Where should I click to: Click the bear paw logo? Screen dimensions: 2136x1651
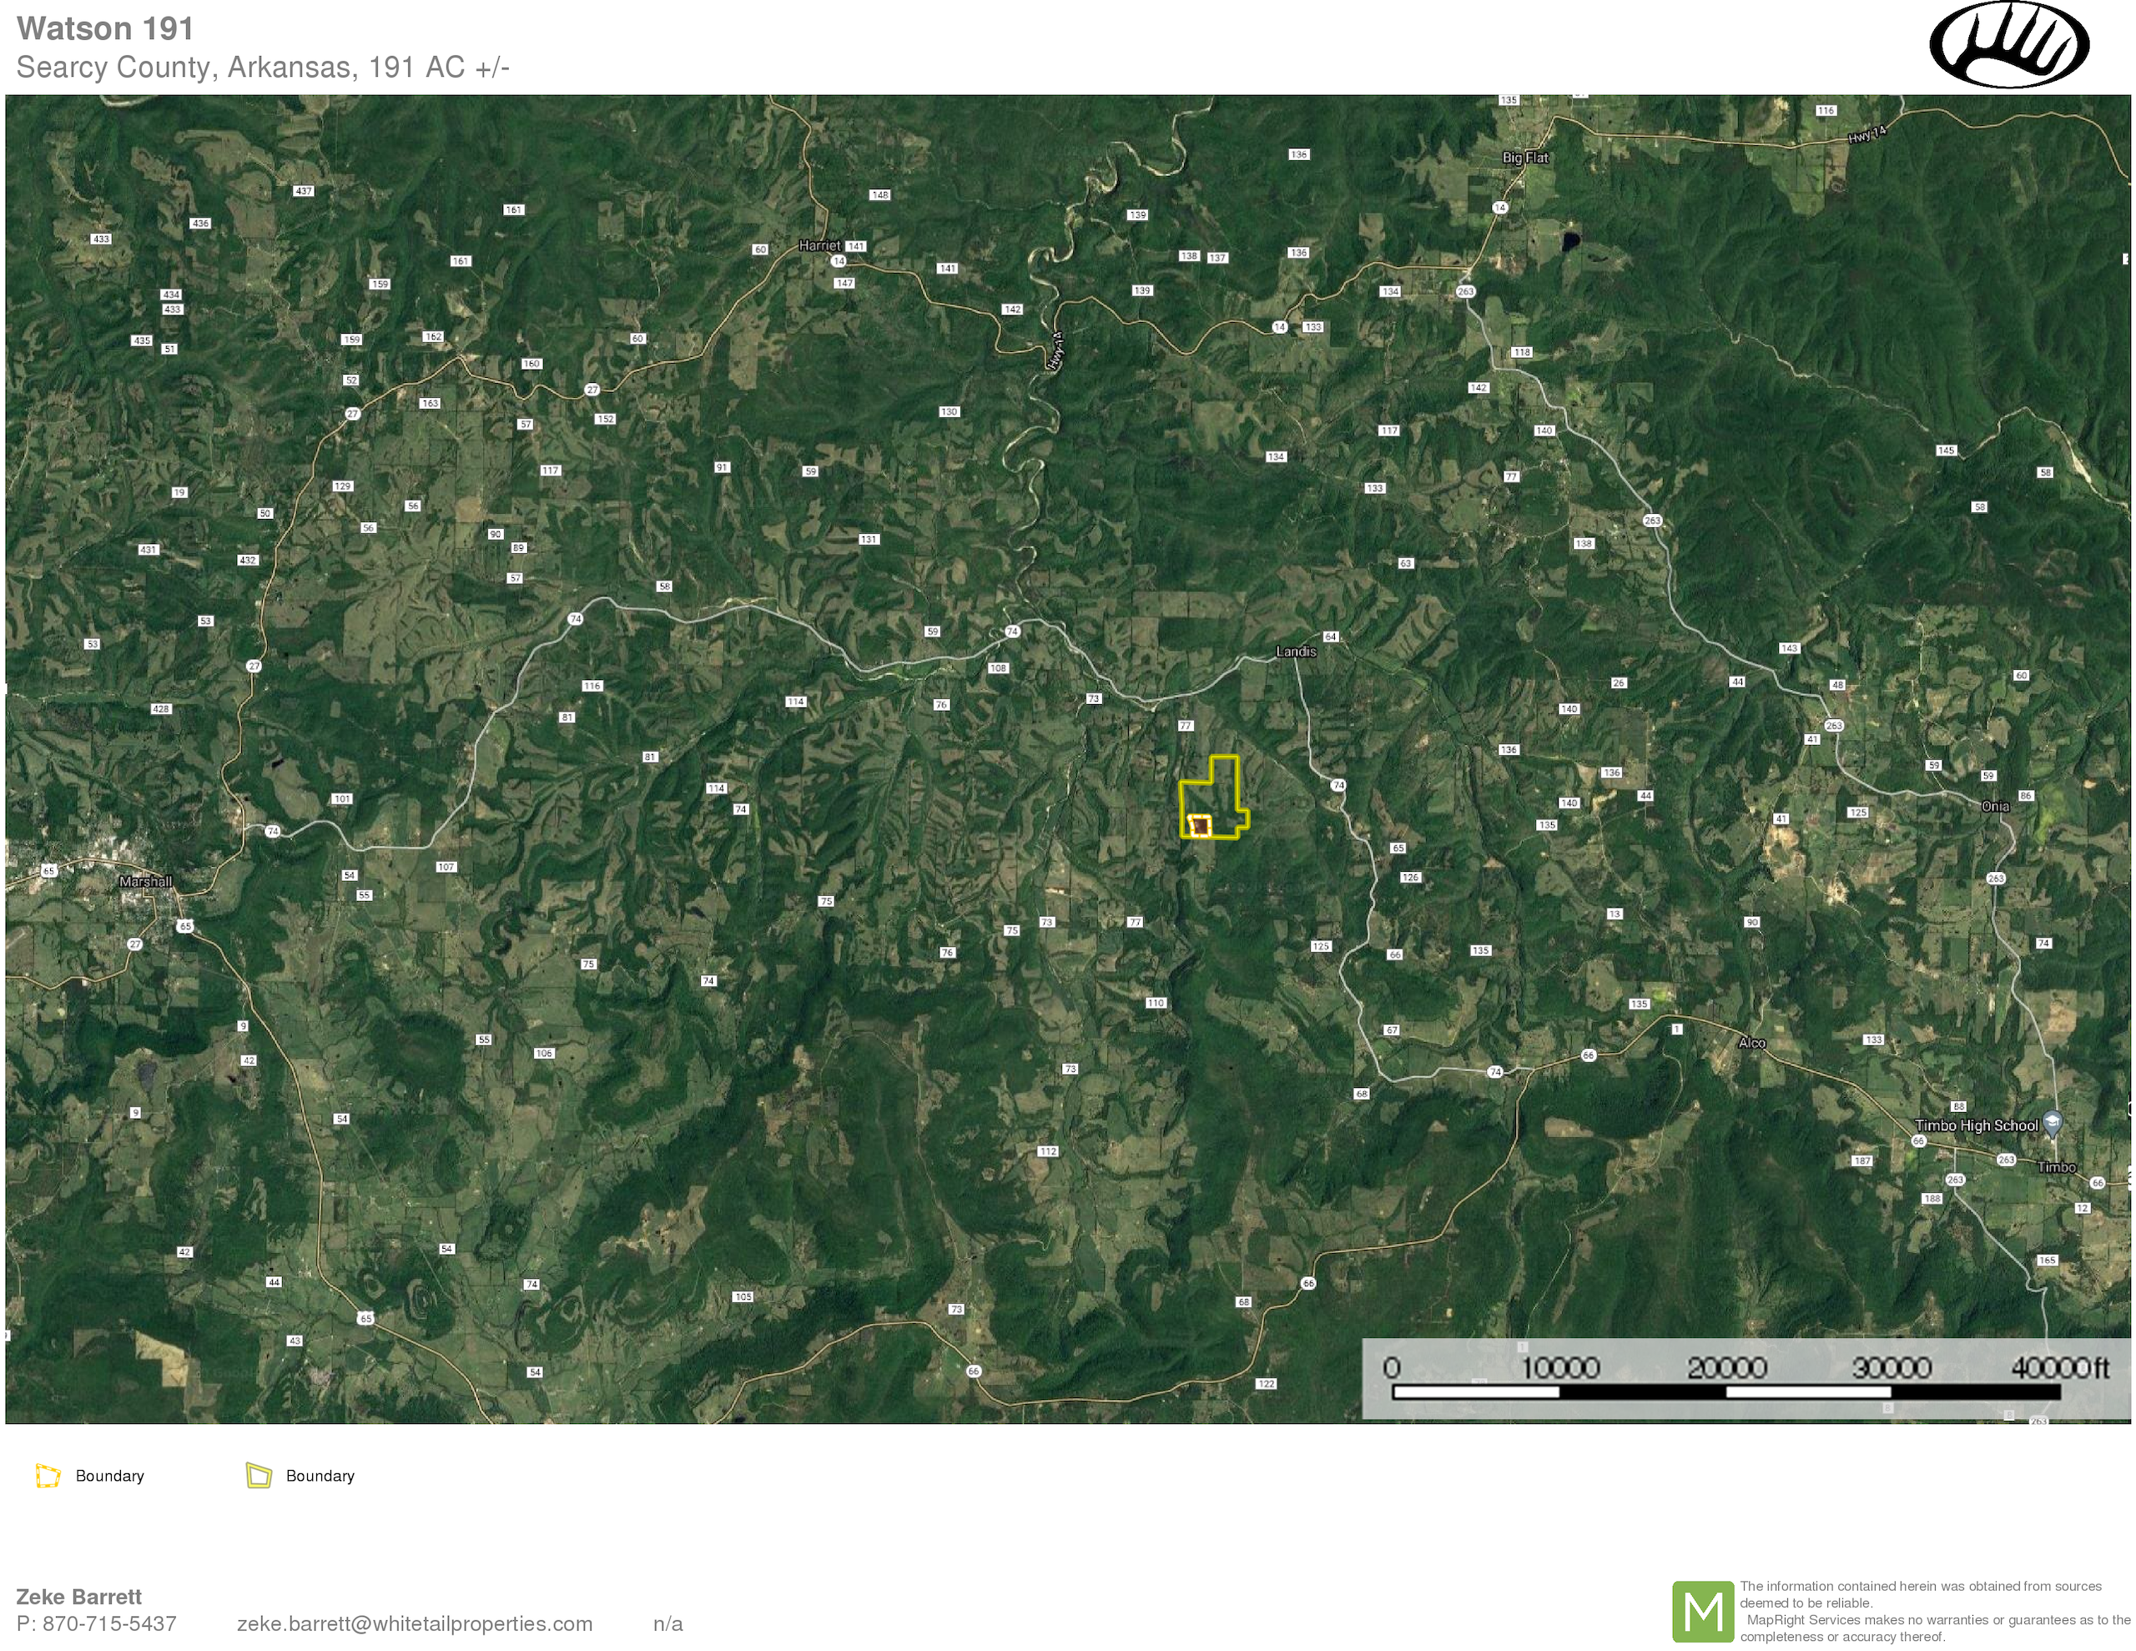pyautogui.click(x=2009, y=45)
